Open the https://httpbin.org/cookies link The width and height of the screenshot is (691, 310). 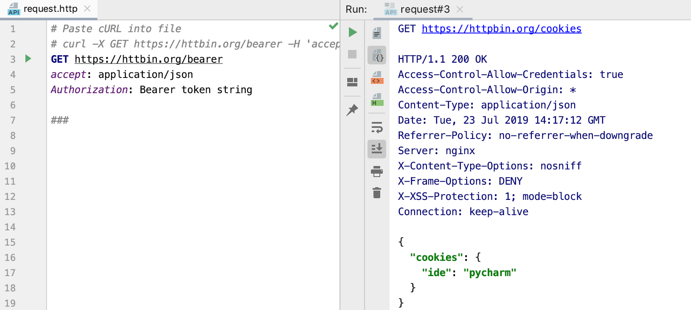[x=501, y=29]
